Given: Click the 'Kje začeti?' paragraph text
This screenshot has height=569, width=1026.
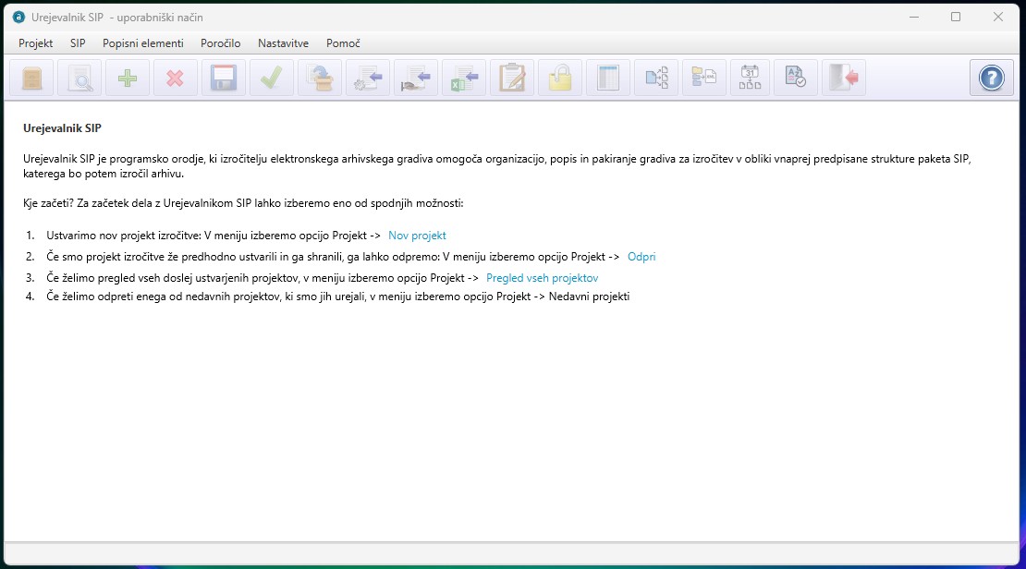Looking at the screenshot, I should [x=243, y=203].
